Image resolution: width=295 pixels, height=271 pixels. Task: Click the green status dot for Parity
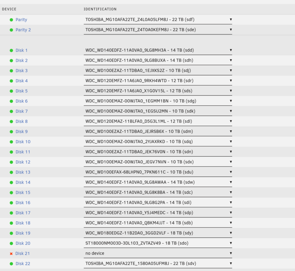pos(11,20)
